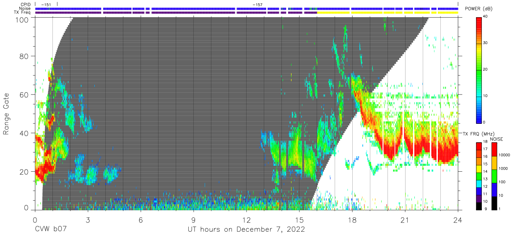
Task: Click the CPID value '-157'
Action: [257, 5]
